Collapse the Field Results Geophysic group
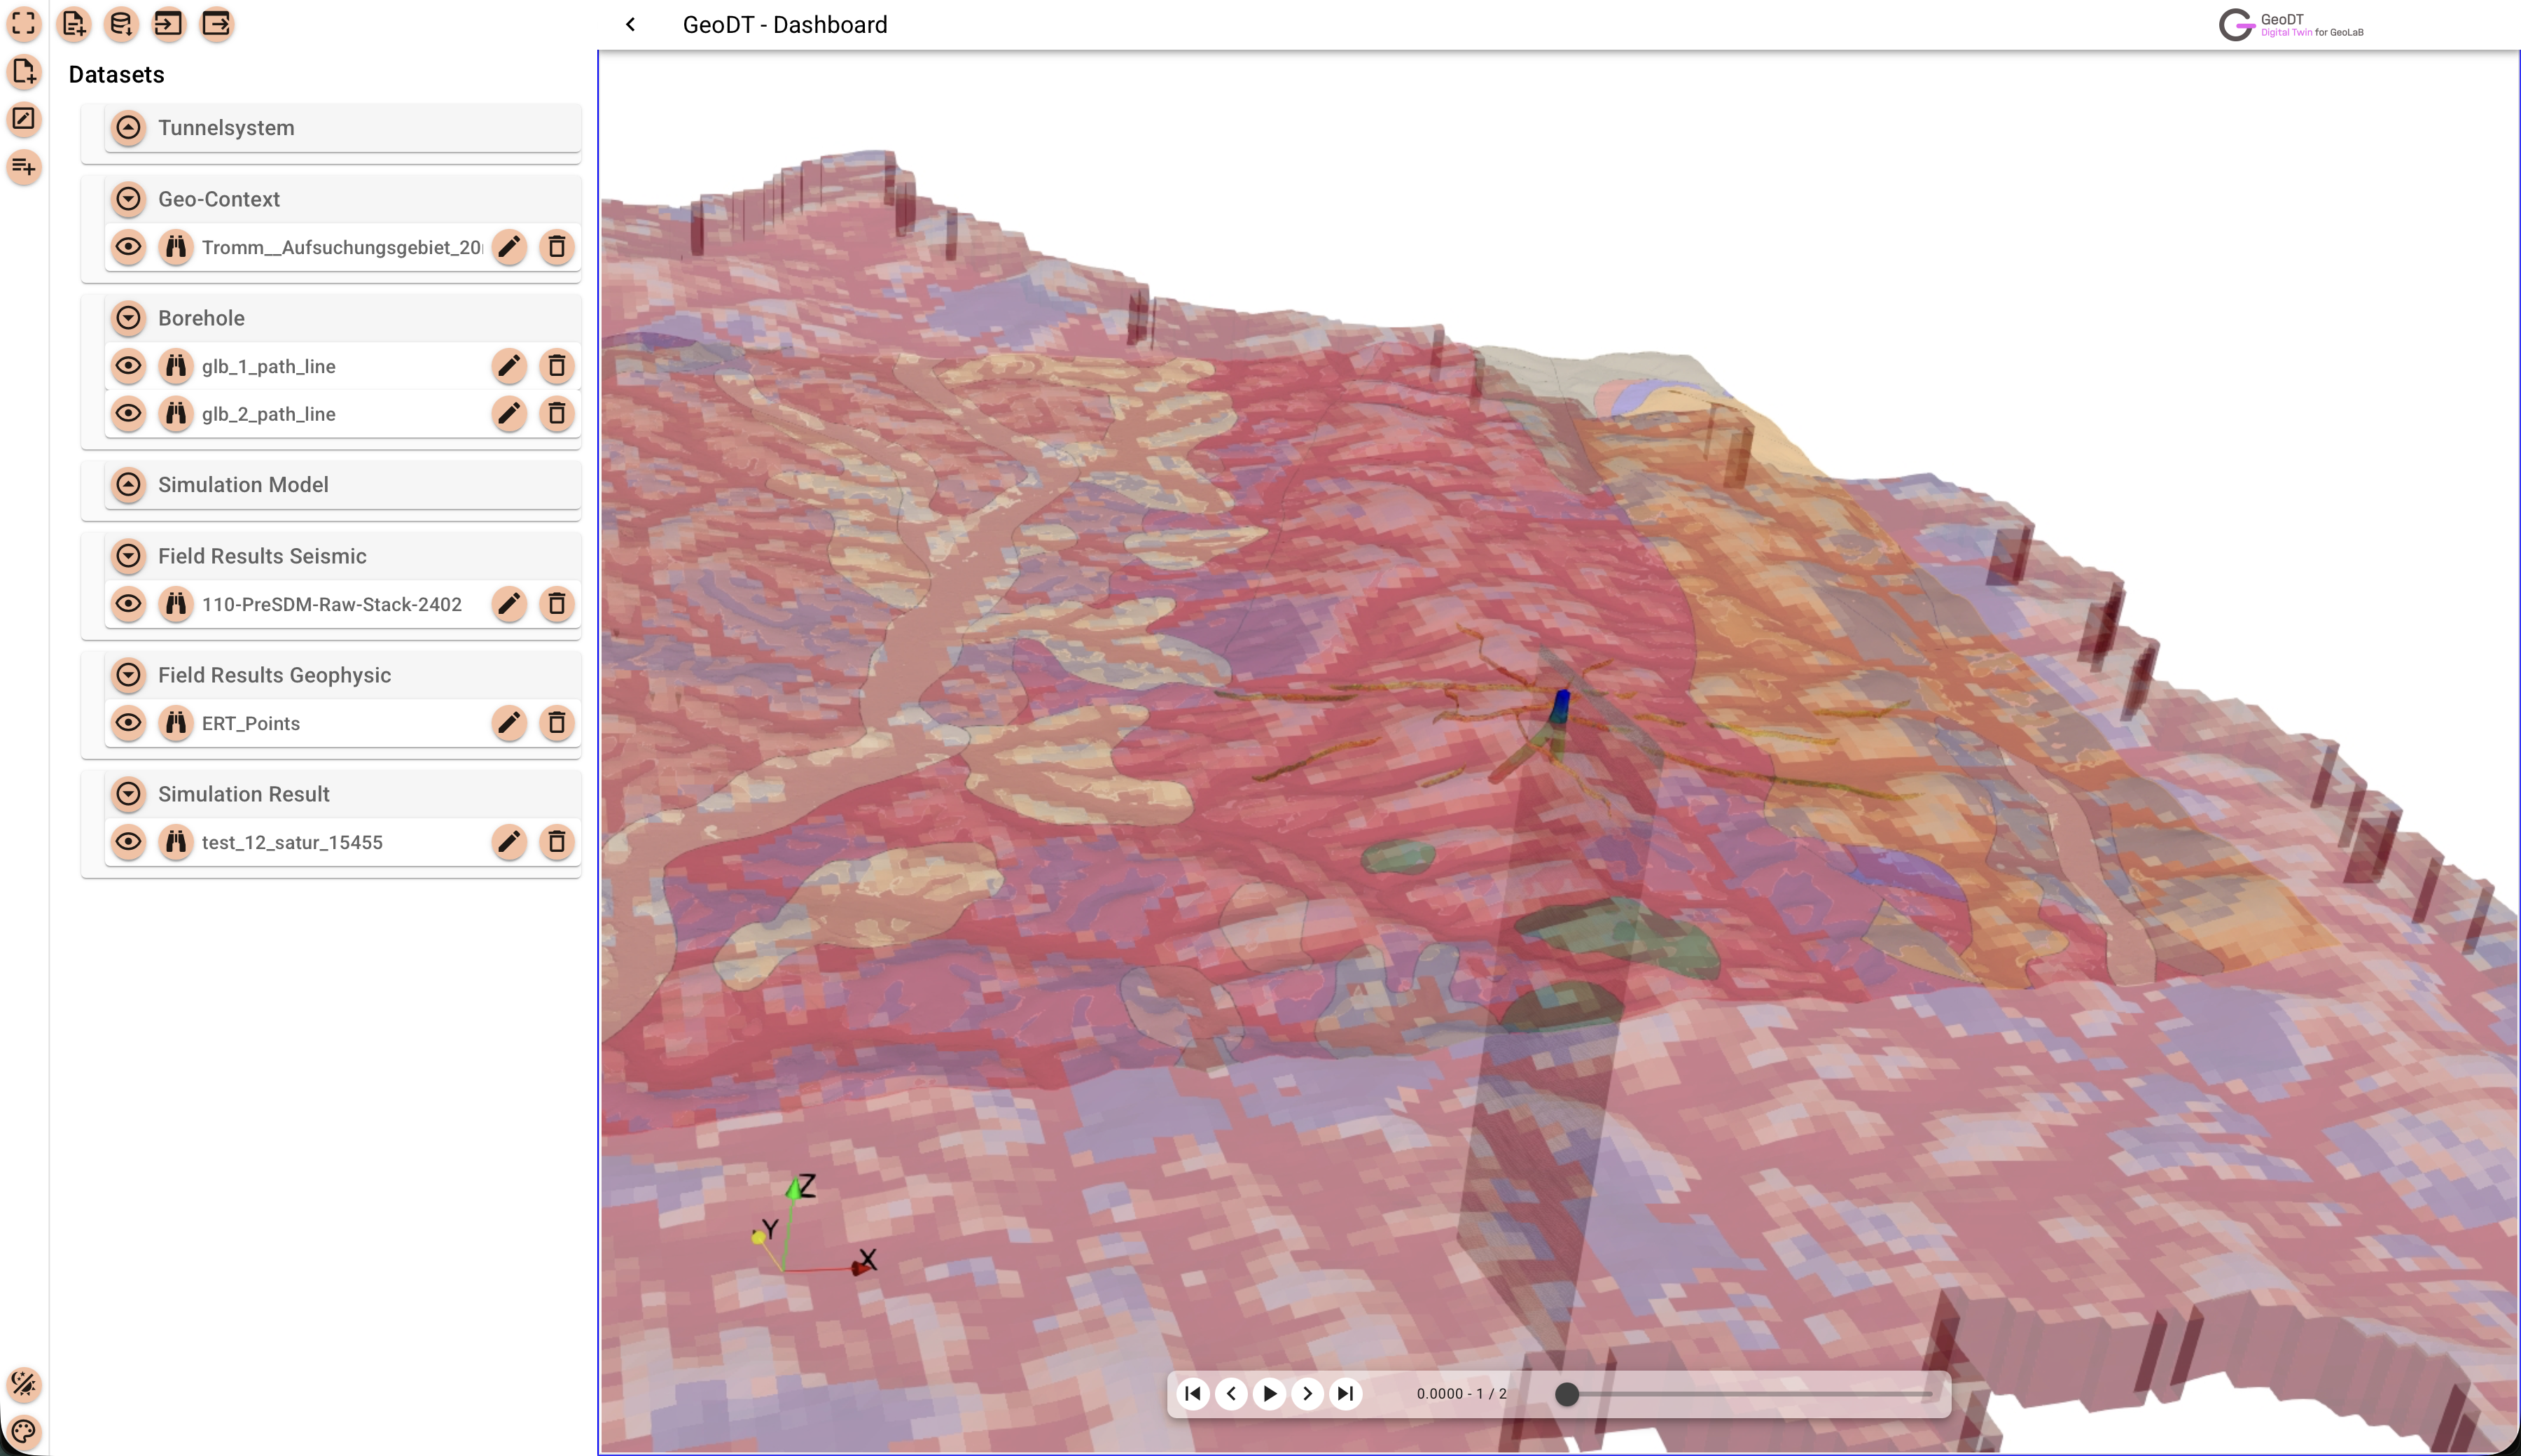This screenshot has height=1456, width=2521. [128, 675]
